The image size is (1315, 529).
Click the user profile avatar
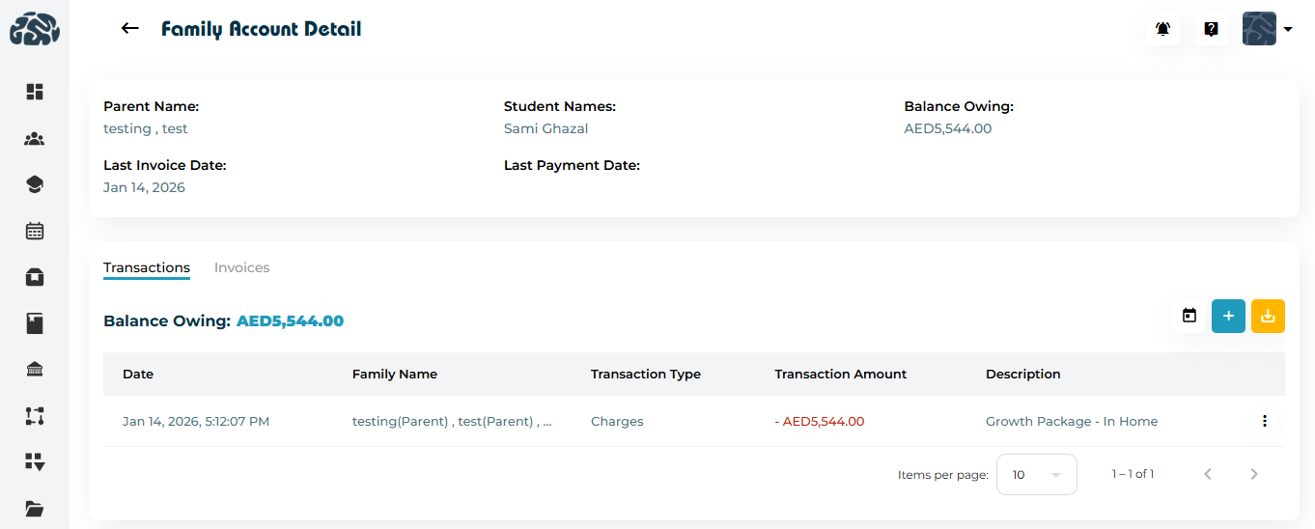(x=1259, y=29)
